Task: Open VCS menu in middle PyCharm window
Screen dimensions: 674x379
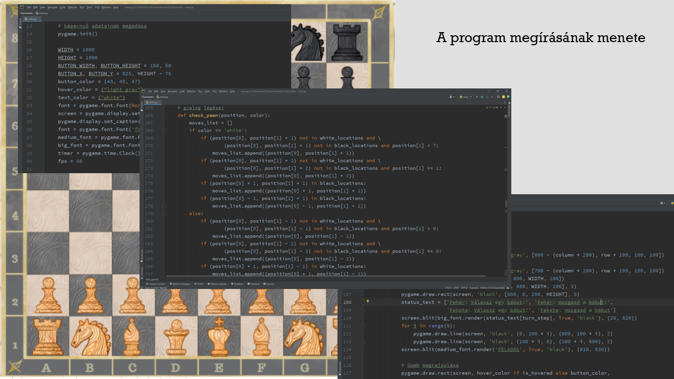Action: (x=214, y=92)
